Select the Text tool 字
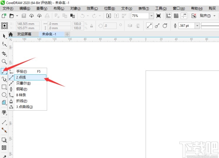This screenshot has height=158, width=219. 4,112
